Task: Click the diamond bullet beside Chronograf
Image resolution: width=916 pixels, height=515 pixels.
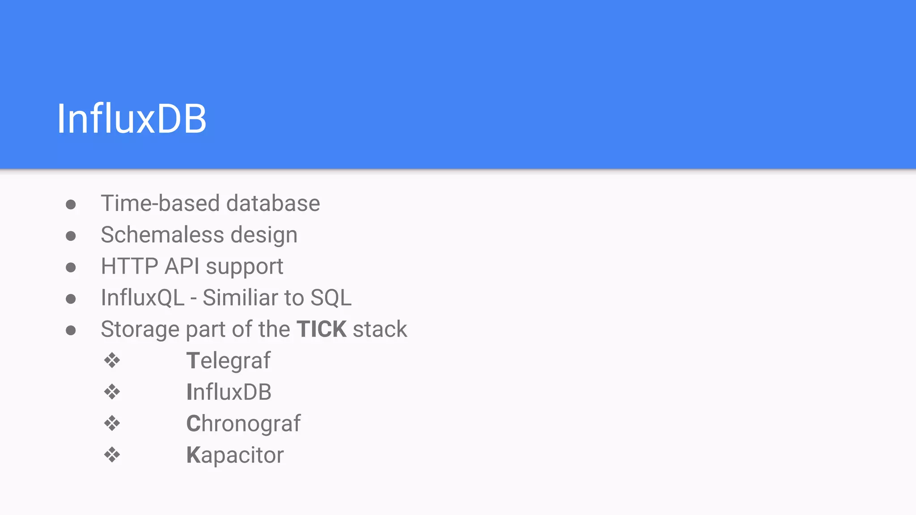Action: (112, 423)
